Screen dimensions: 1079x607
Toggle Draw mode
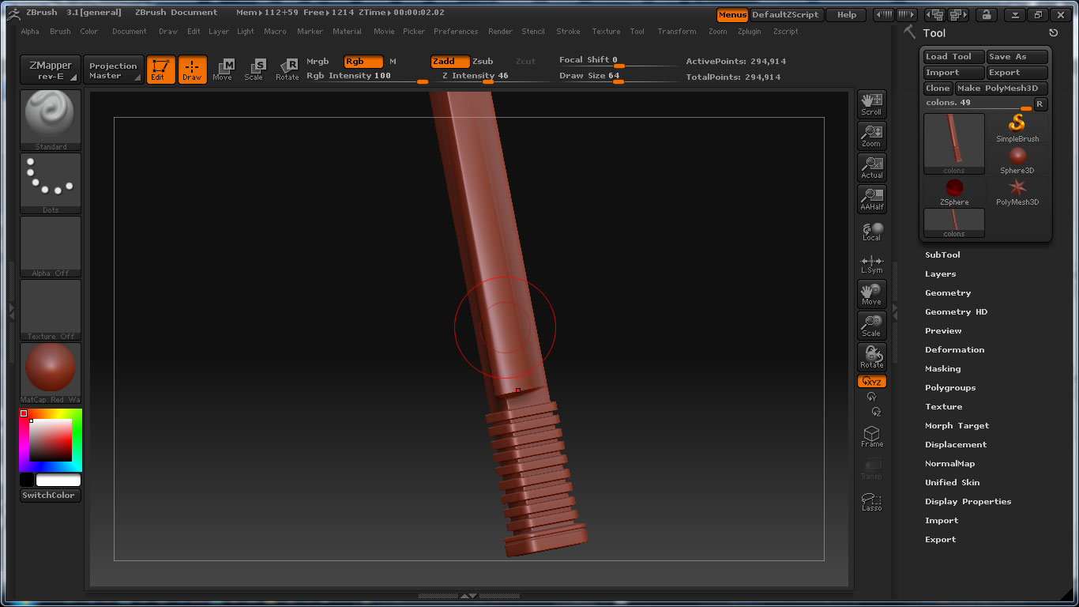(192, 70)
